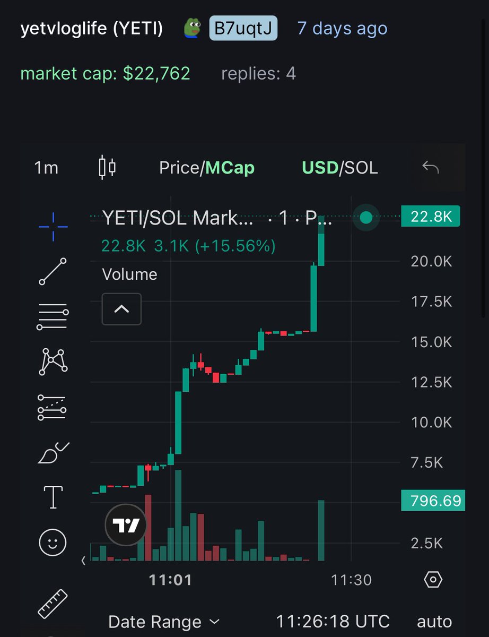Undo the last chart action
489x637 pixels.
pyautogui.click(x=431, y=168)
